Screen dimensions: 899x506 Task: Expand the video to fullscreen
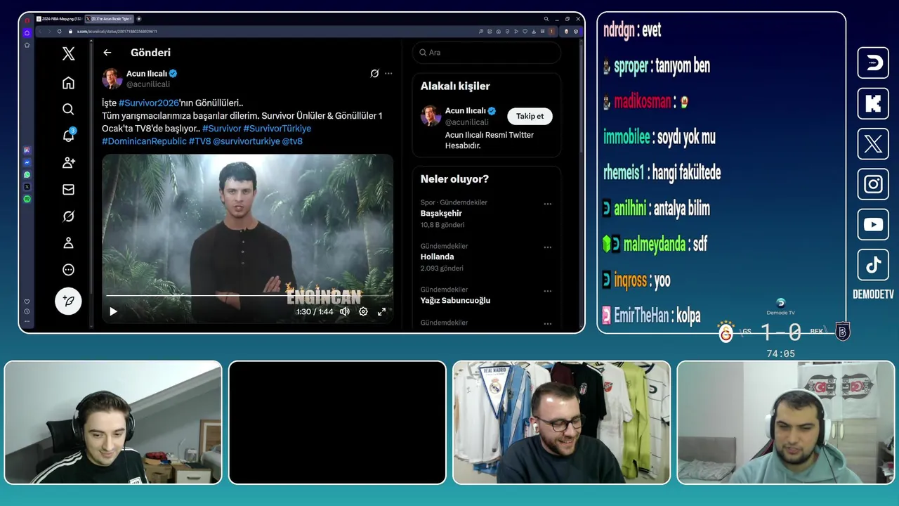coord(382,311)
